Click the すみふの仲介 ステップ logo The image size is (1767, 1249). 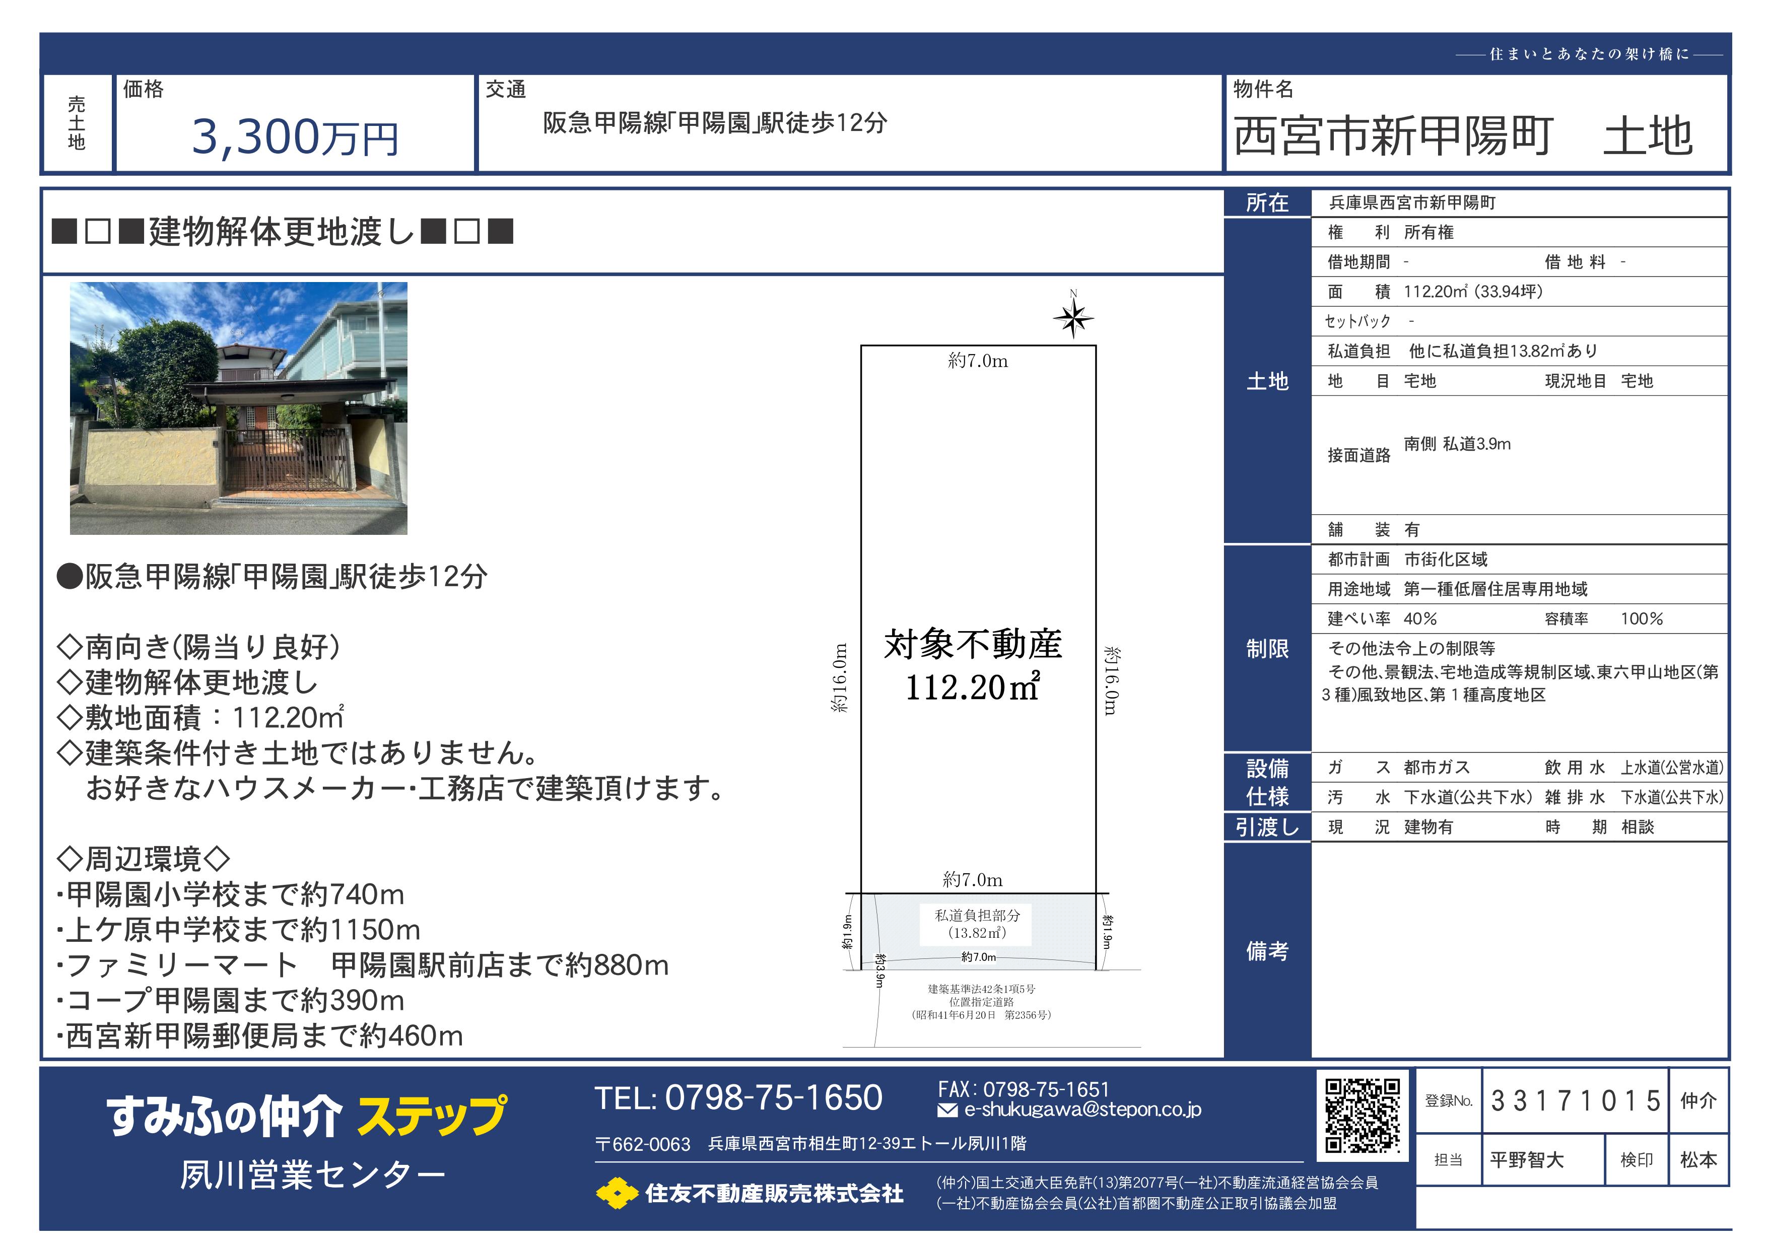pos(306,1116)
